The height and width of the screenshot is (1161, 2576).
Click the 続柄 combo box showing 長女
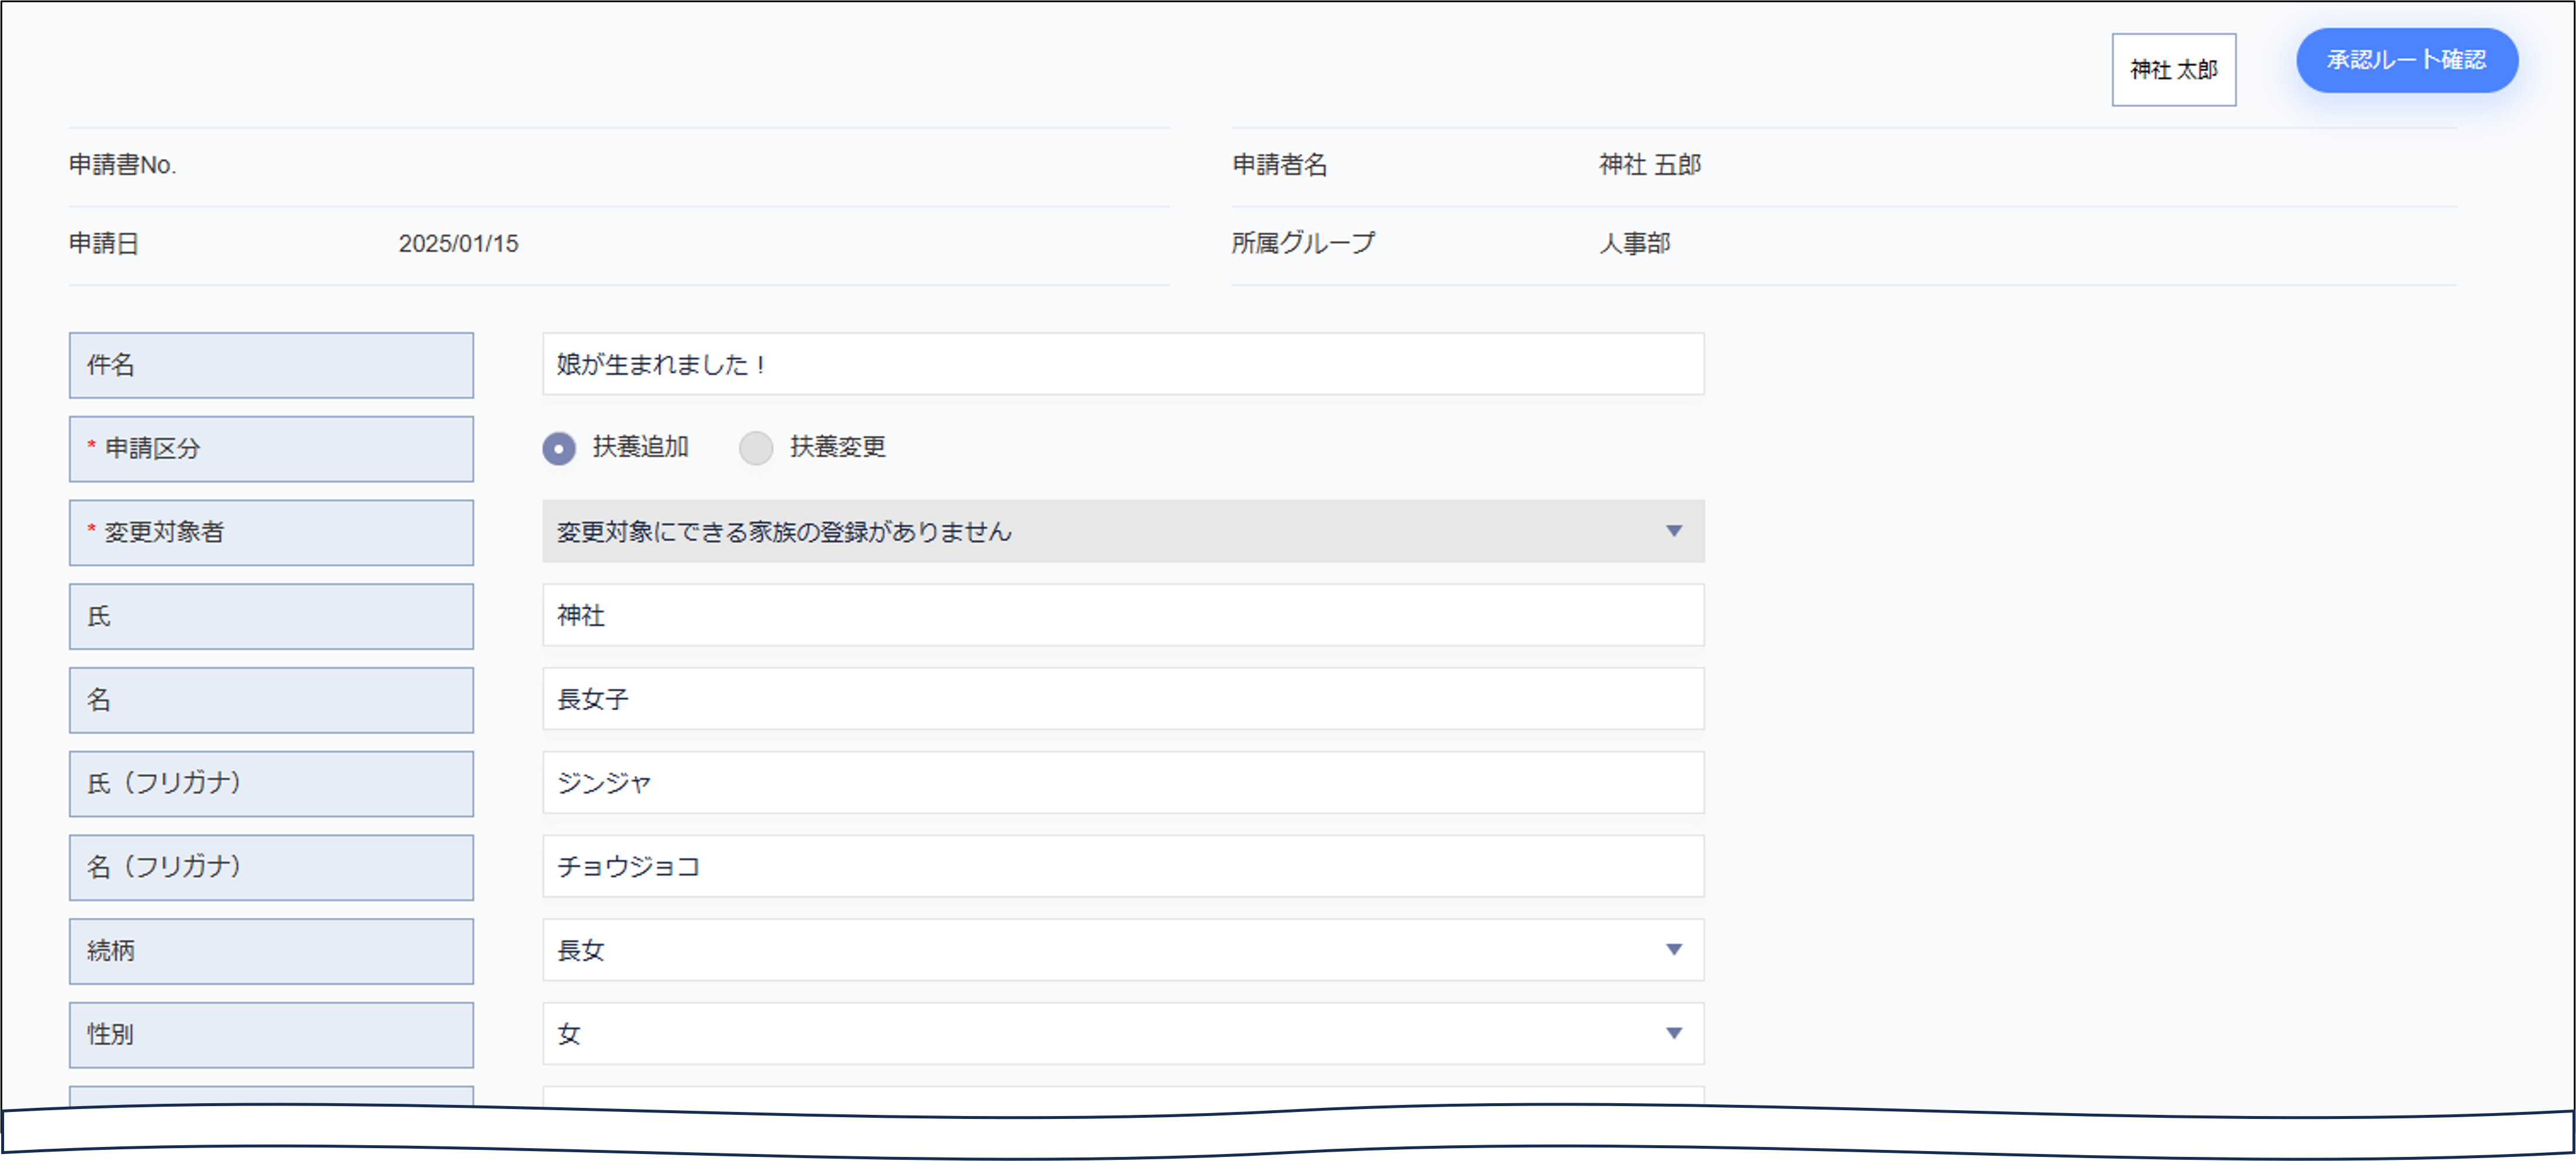1100,950
